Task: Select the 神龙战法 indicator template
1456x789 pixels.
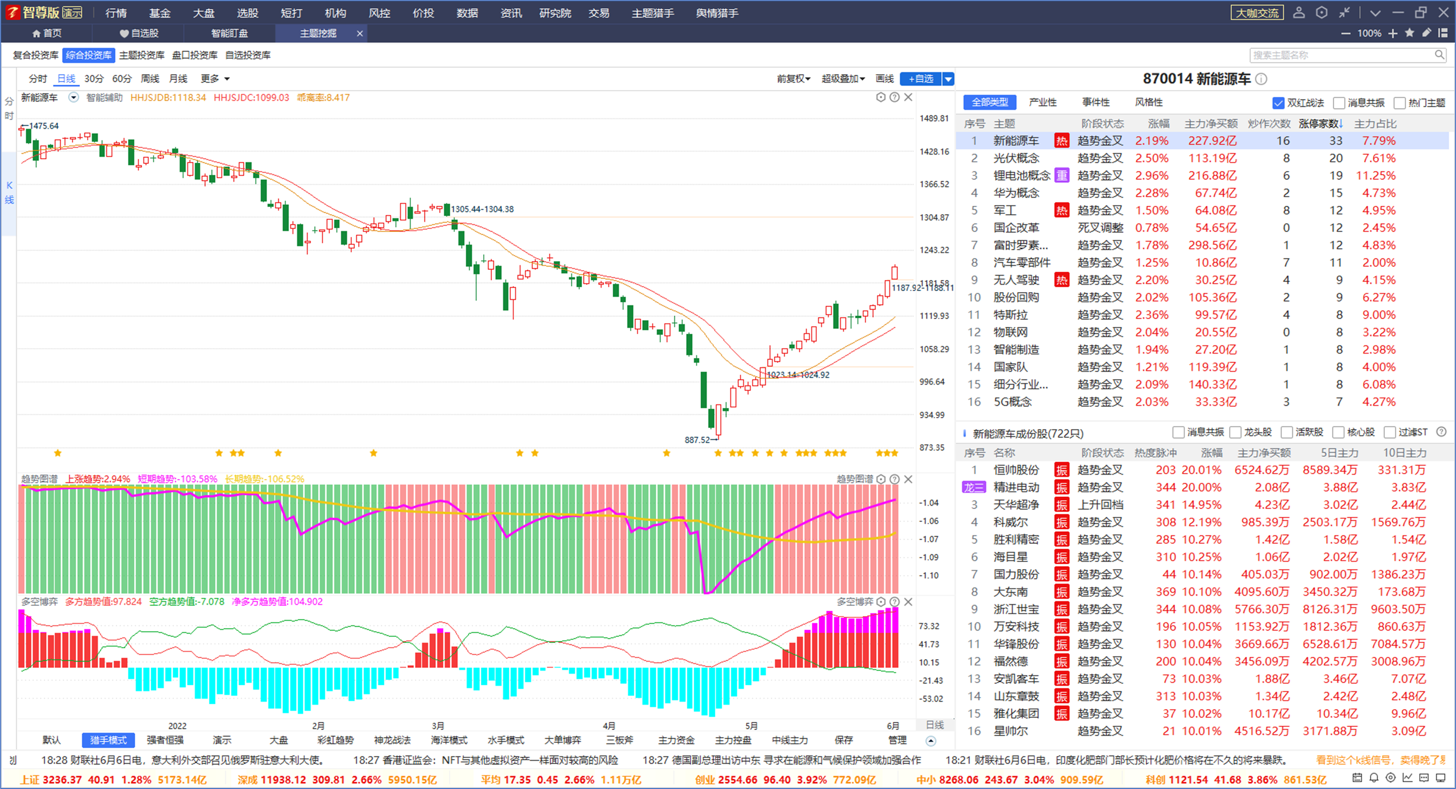Action: click(392, 740)
